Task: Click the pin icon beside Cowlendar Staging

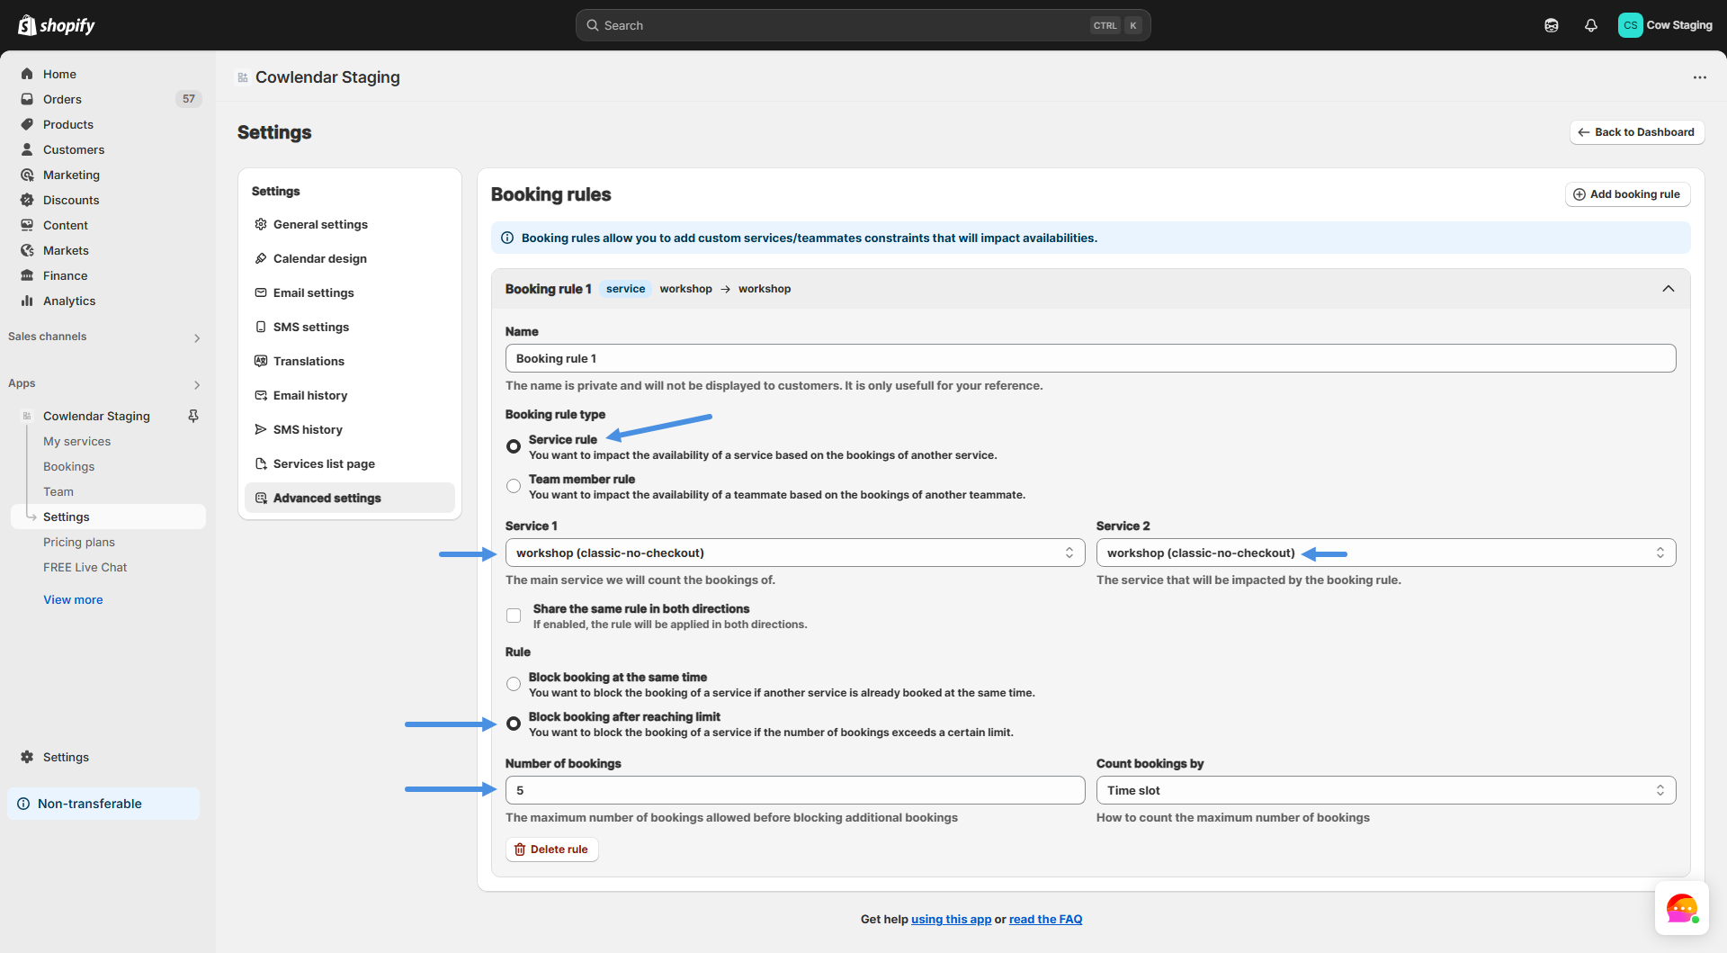Action: [x=192, y=416]
